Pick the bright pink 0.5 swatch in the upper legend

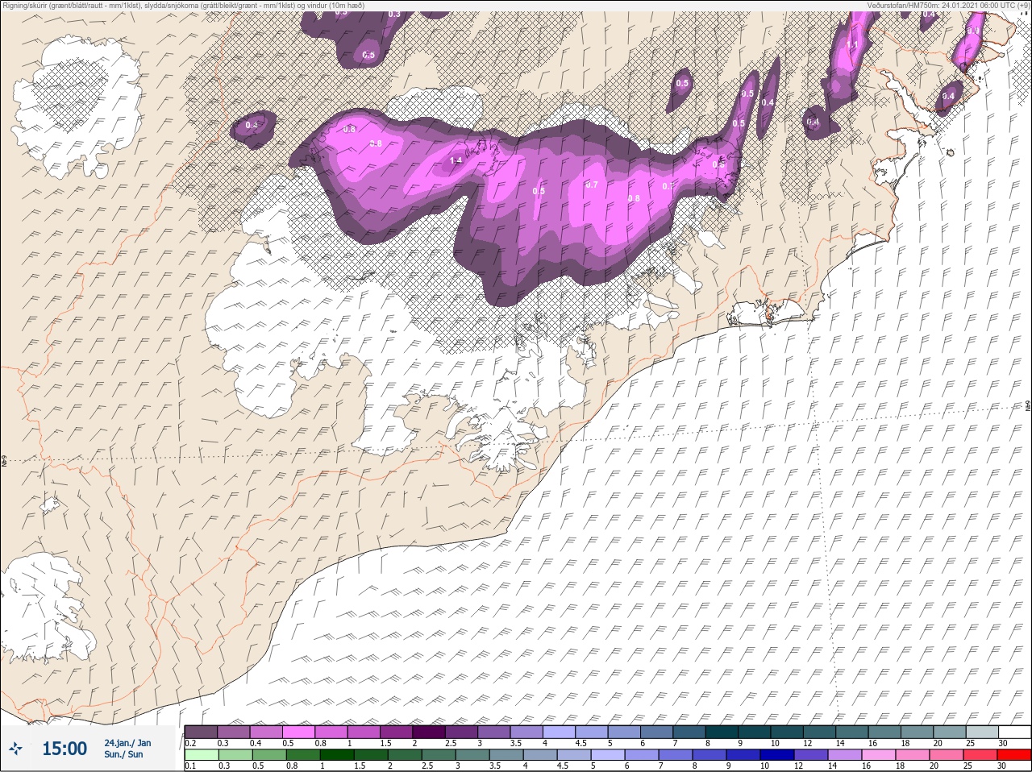point(298,732)
